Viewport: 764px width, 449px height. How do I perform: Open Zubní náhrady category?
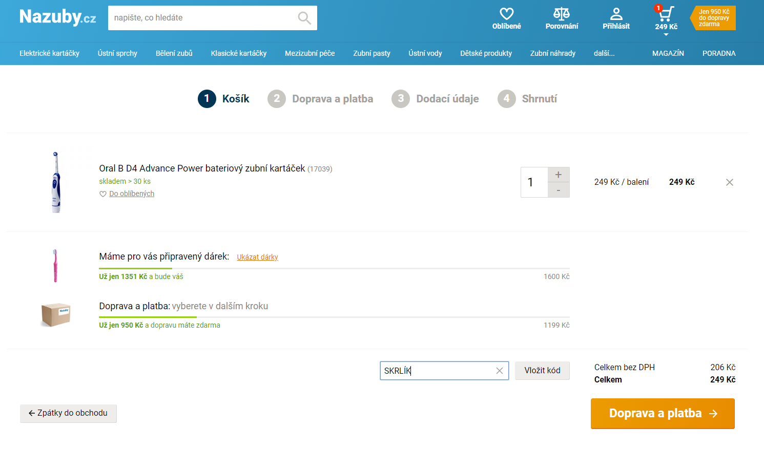[x=553, y=53]
